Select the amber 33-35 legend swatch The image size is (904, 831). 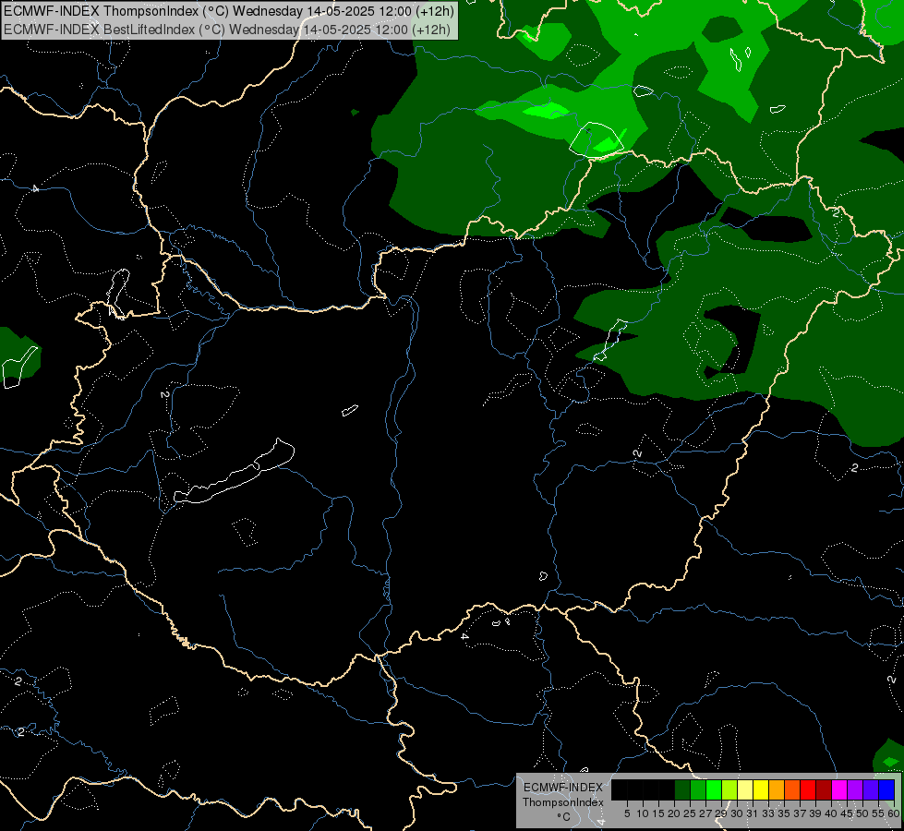pyautogui.click(x=777, y=789)
